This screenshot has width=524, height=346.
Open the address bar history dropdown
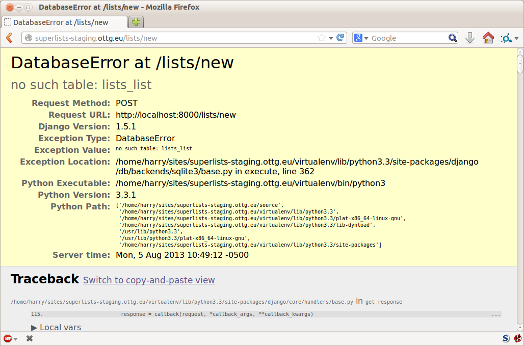(x=330, y=37)
